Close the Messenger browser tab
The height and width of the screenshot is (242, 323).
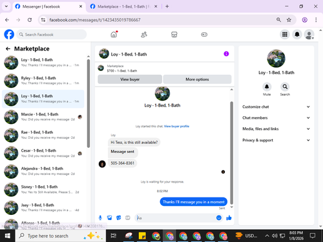81,6
